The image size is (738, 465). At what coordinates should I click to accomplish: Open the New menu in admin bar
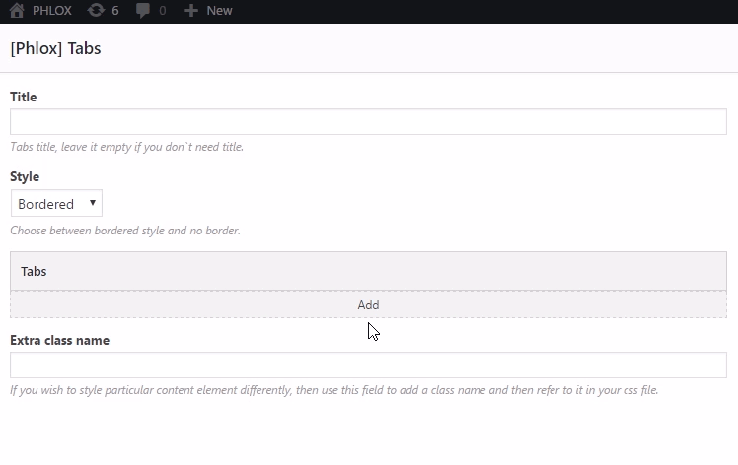coord(219,10)
